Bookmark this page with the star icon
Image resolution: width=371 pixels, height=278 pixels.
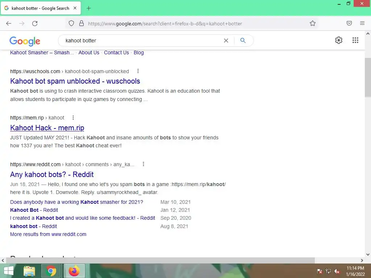313,23
